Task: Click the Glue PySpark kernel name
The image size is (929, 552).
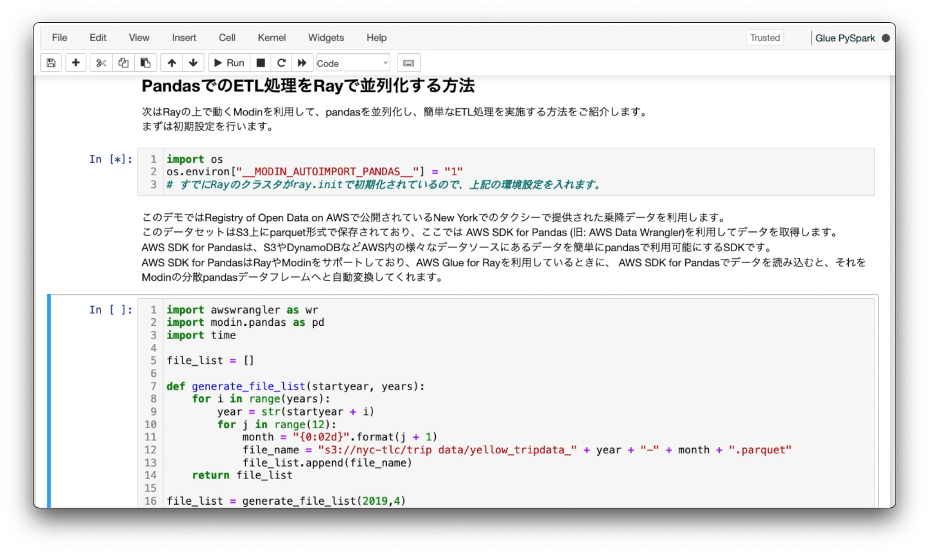Action: click(x=845, y=38)
